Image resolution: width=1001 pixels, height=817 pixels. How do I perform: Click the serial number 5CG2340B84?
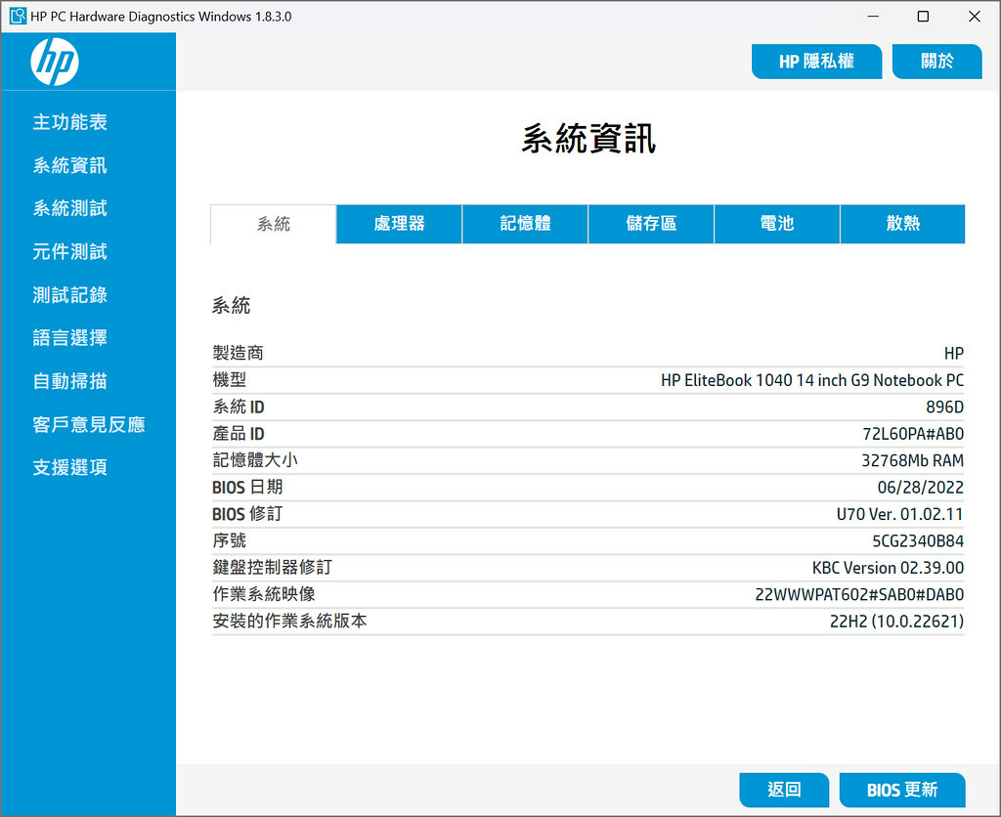[x=918, y=541]
